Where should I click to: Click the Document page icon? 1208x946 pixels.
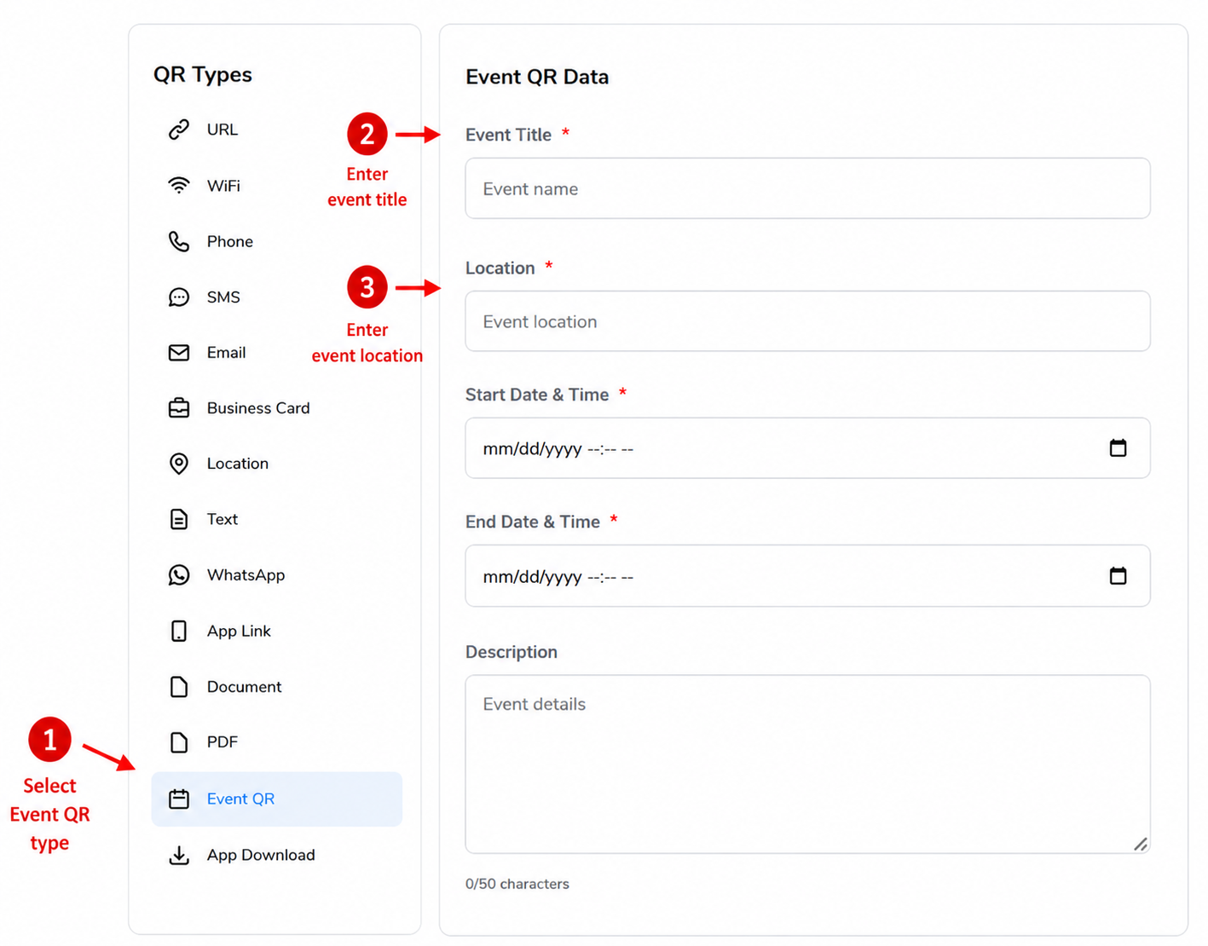click(179, 686)
